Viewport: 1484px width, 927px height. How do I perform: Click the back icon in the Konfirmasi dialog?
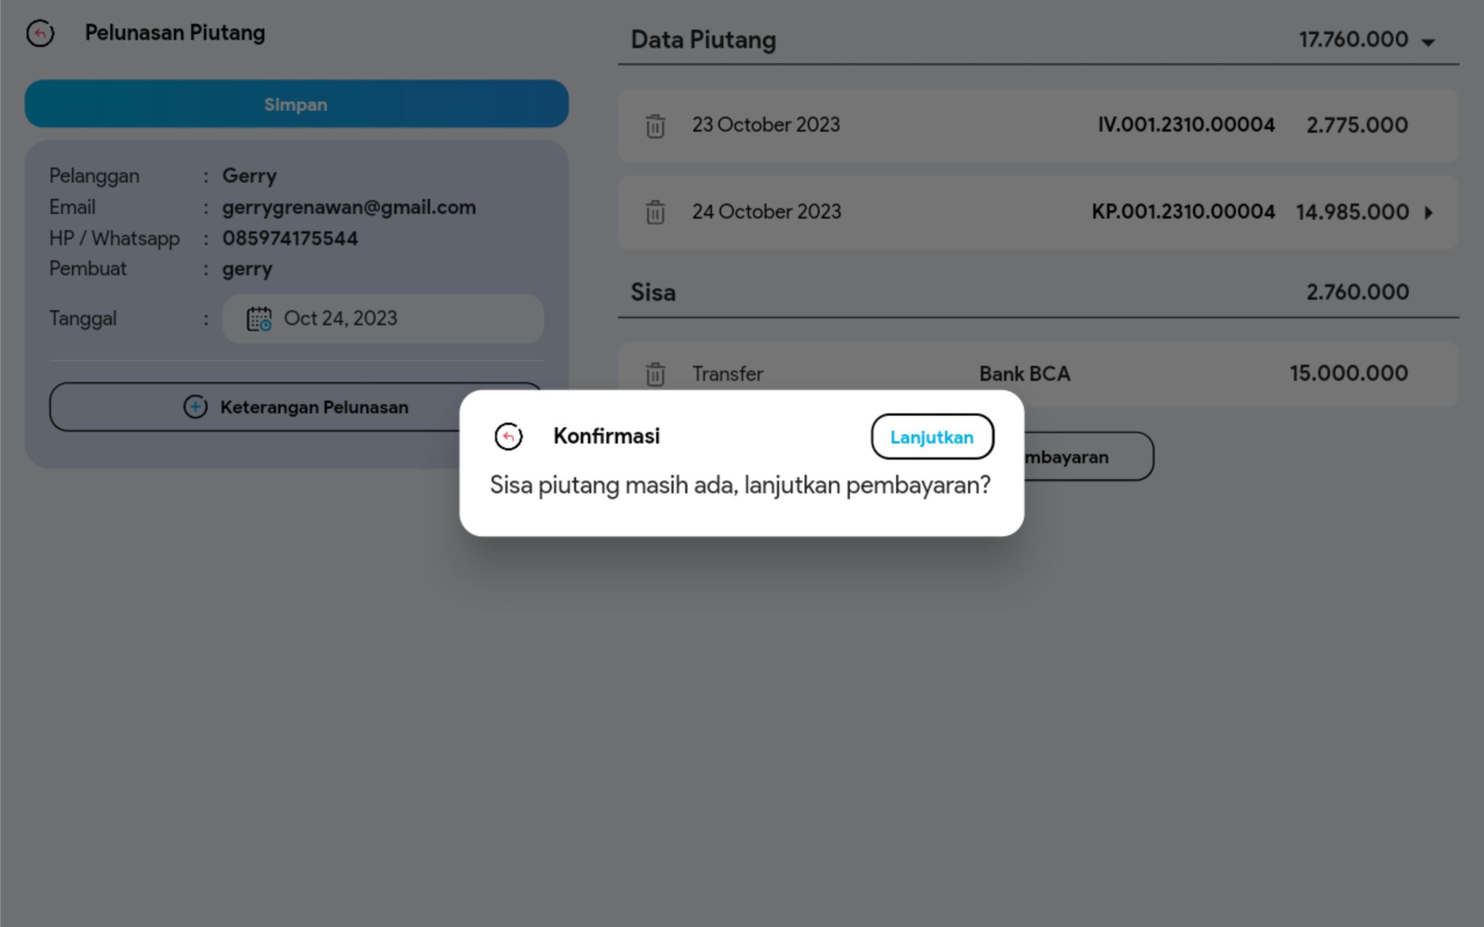pos(508,437)
